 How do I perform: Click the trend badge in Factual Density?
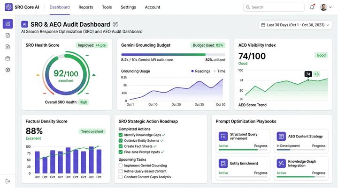click(92, 131)
